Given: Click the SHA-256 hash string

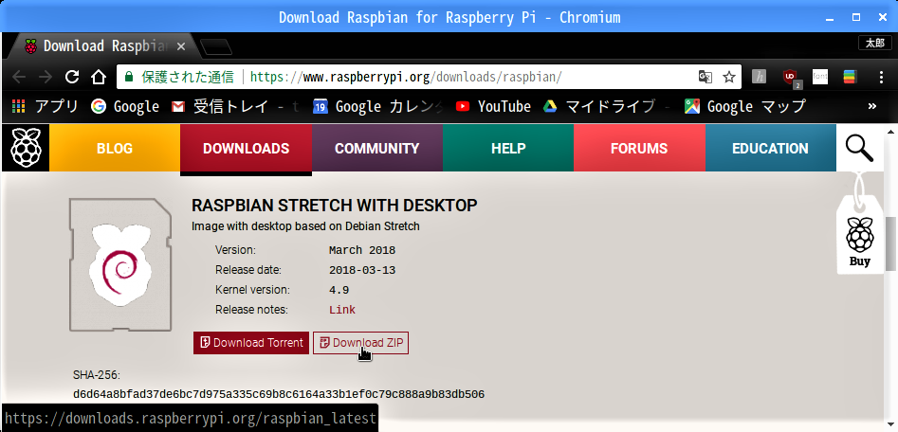Looking at the screenshot, I should (279, 394).
